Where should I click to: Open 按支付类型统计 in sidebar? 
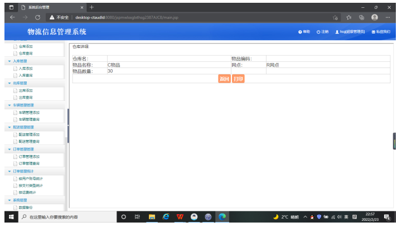[x=31, y=186]
